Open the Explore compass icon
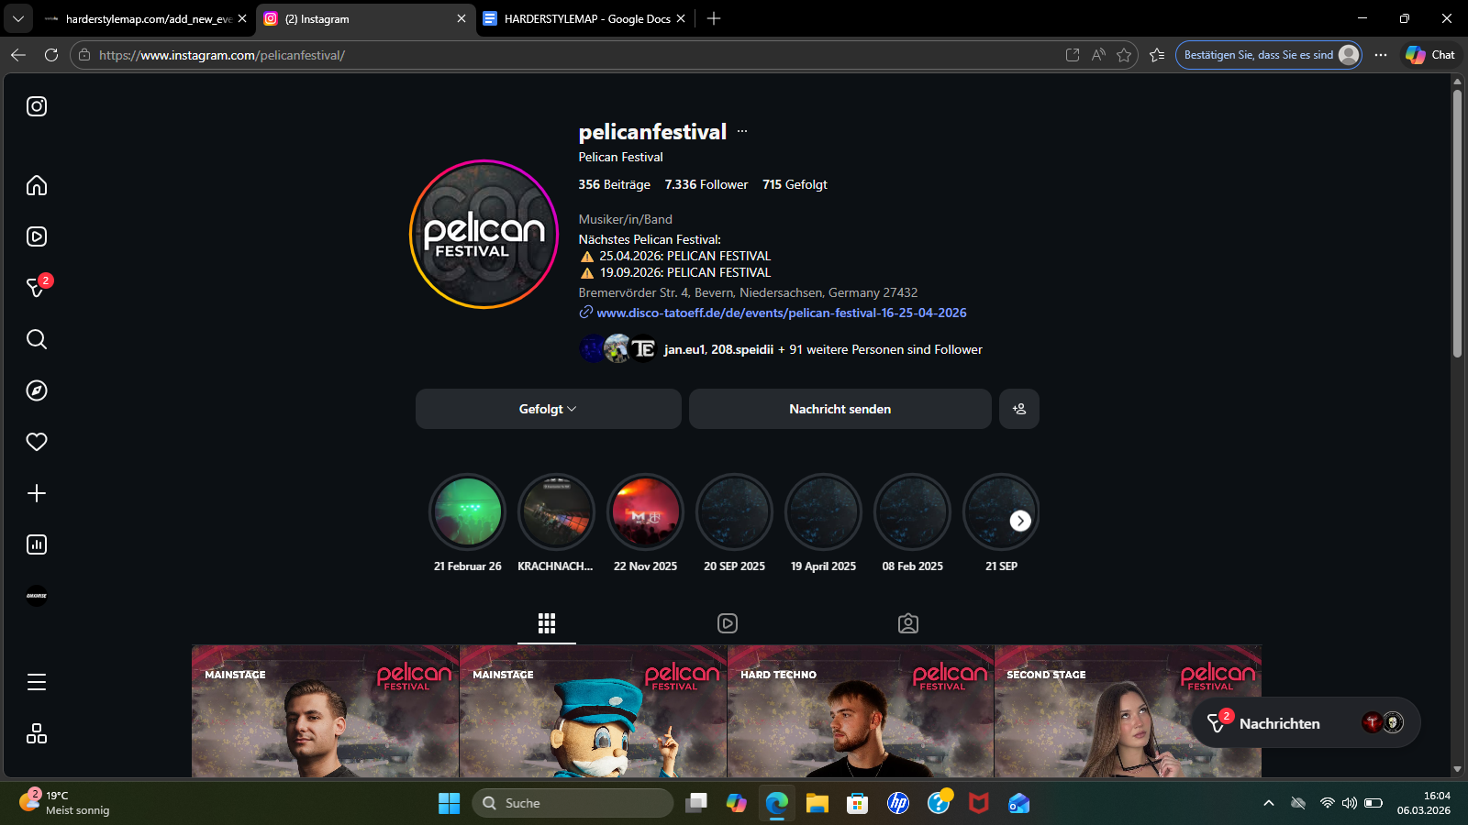 coord(37,390)
